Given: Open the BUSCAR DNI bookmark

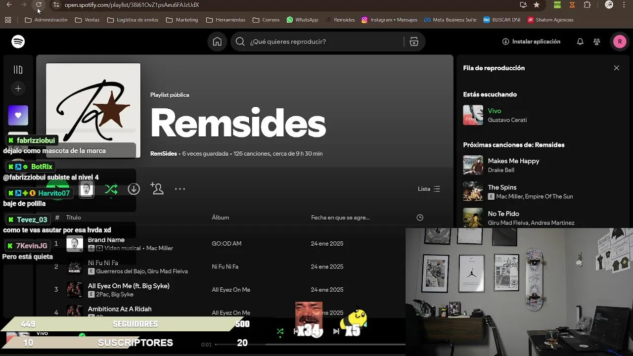Looking at the screenshot, I should point(501,20).
